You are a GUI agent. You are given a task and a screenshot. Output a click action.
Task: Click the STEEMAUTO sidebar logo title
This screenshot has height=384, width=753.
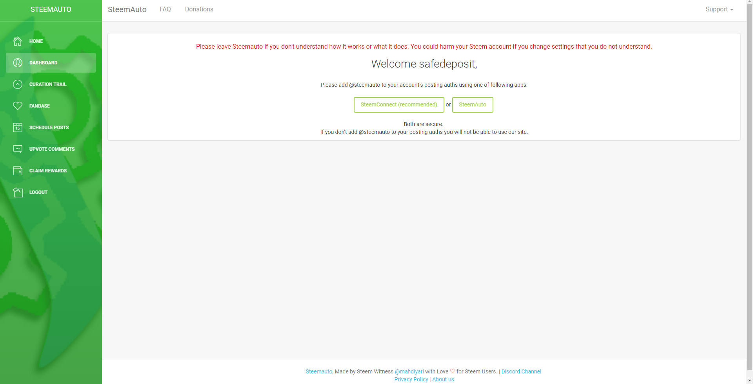51,9
